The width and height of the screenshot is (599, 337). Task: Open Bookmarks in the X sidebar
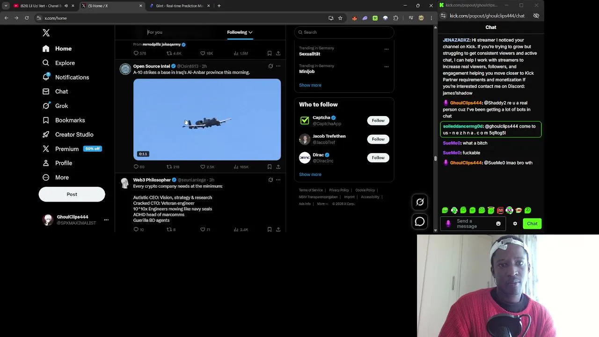pos(64,120)
